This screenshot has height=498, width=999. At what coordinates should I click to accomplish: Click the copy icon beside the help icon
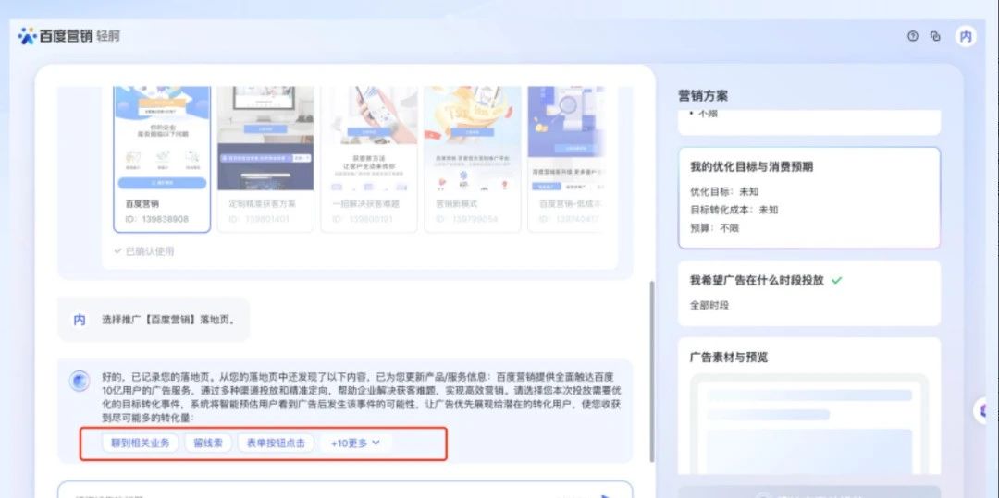(935, 36)
